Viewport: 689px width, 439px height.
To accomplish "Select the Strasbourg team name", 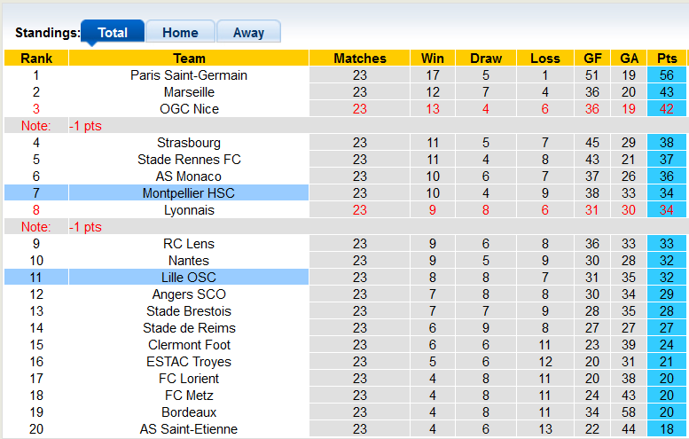I will pos(189,143).
